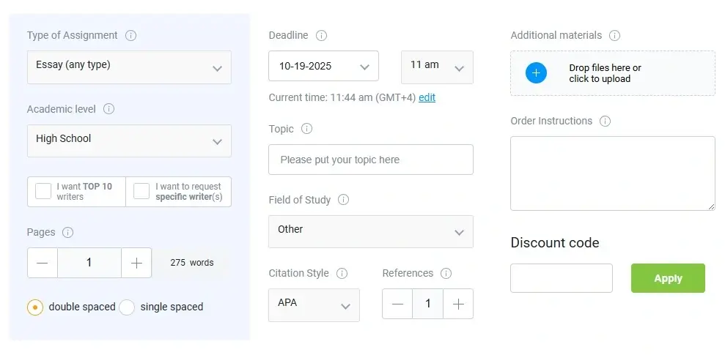Viewport: 725px width, 355px height.
Task: Click the blue plus upload icon
Action: pos(536,72)
